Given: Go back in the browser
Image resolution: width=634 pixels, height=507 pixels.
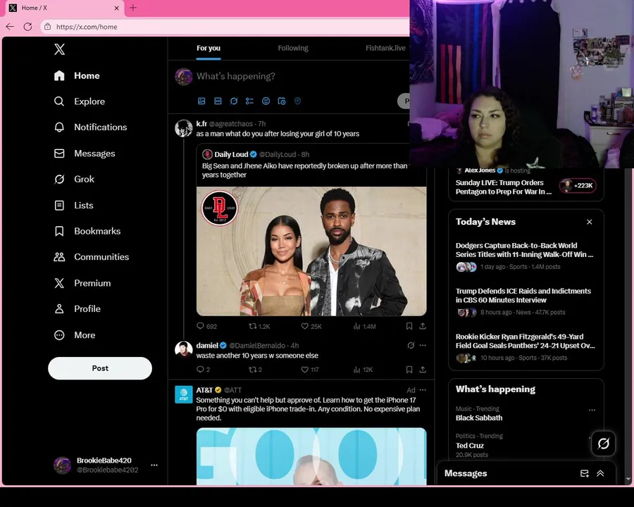Looking at the screenshot, I should coord(10,27).
